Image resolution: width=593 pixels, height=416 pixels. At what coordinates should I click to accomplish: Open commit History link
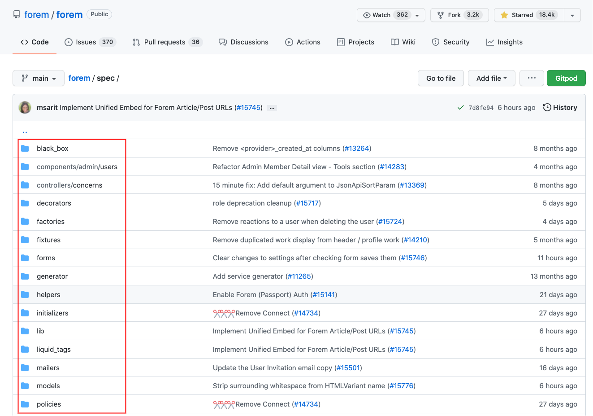point(560,108)
